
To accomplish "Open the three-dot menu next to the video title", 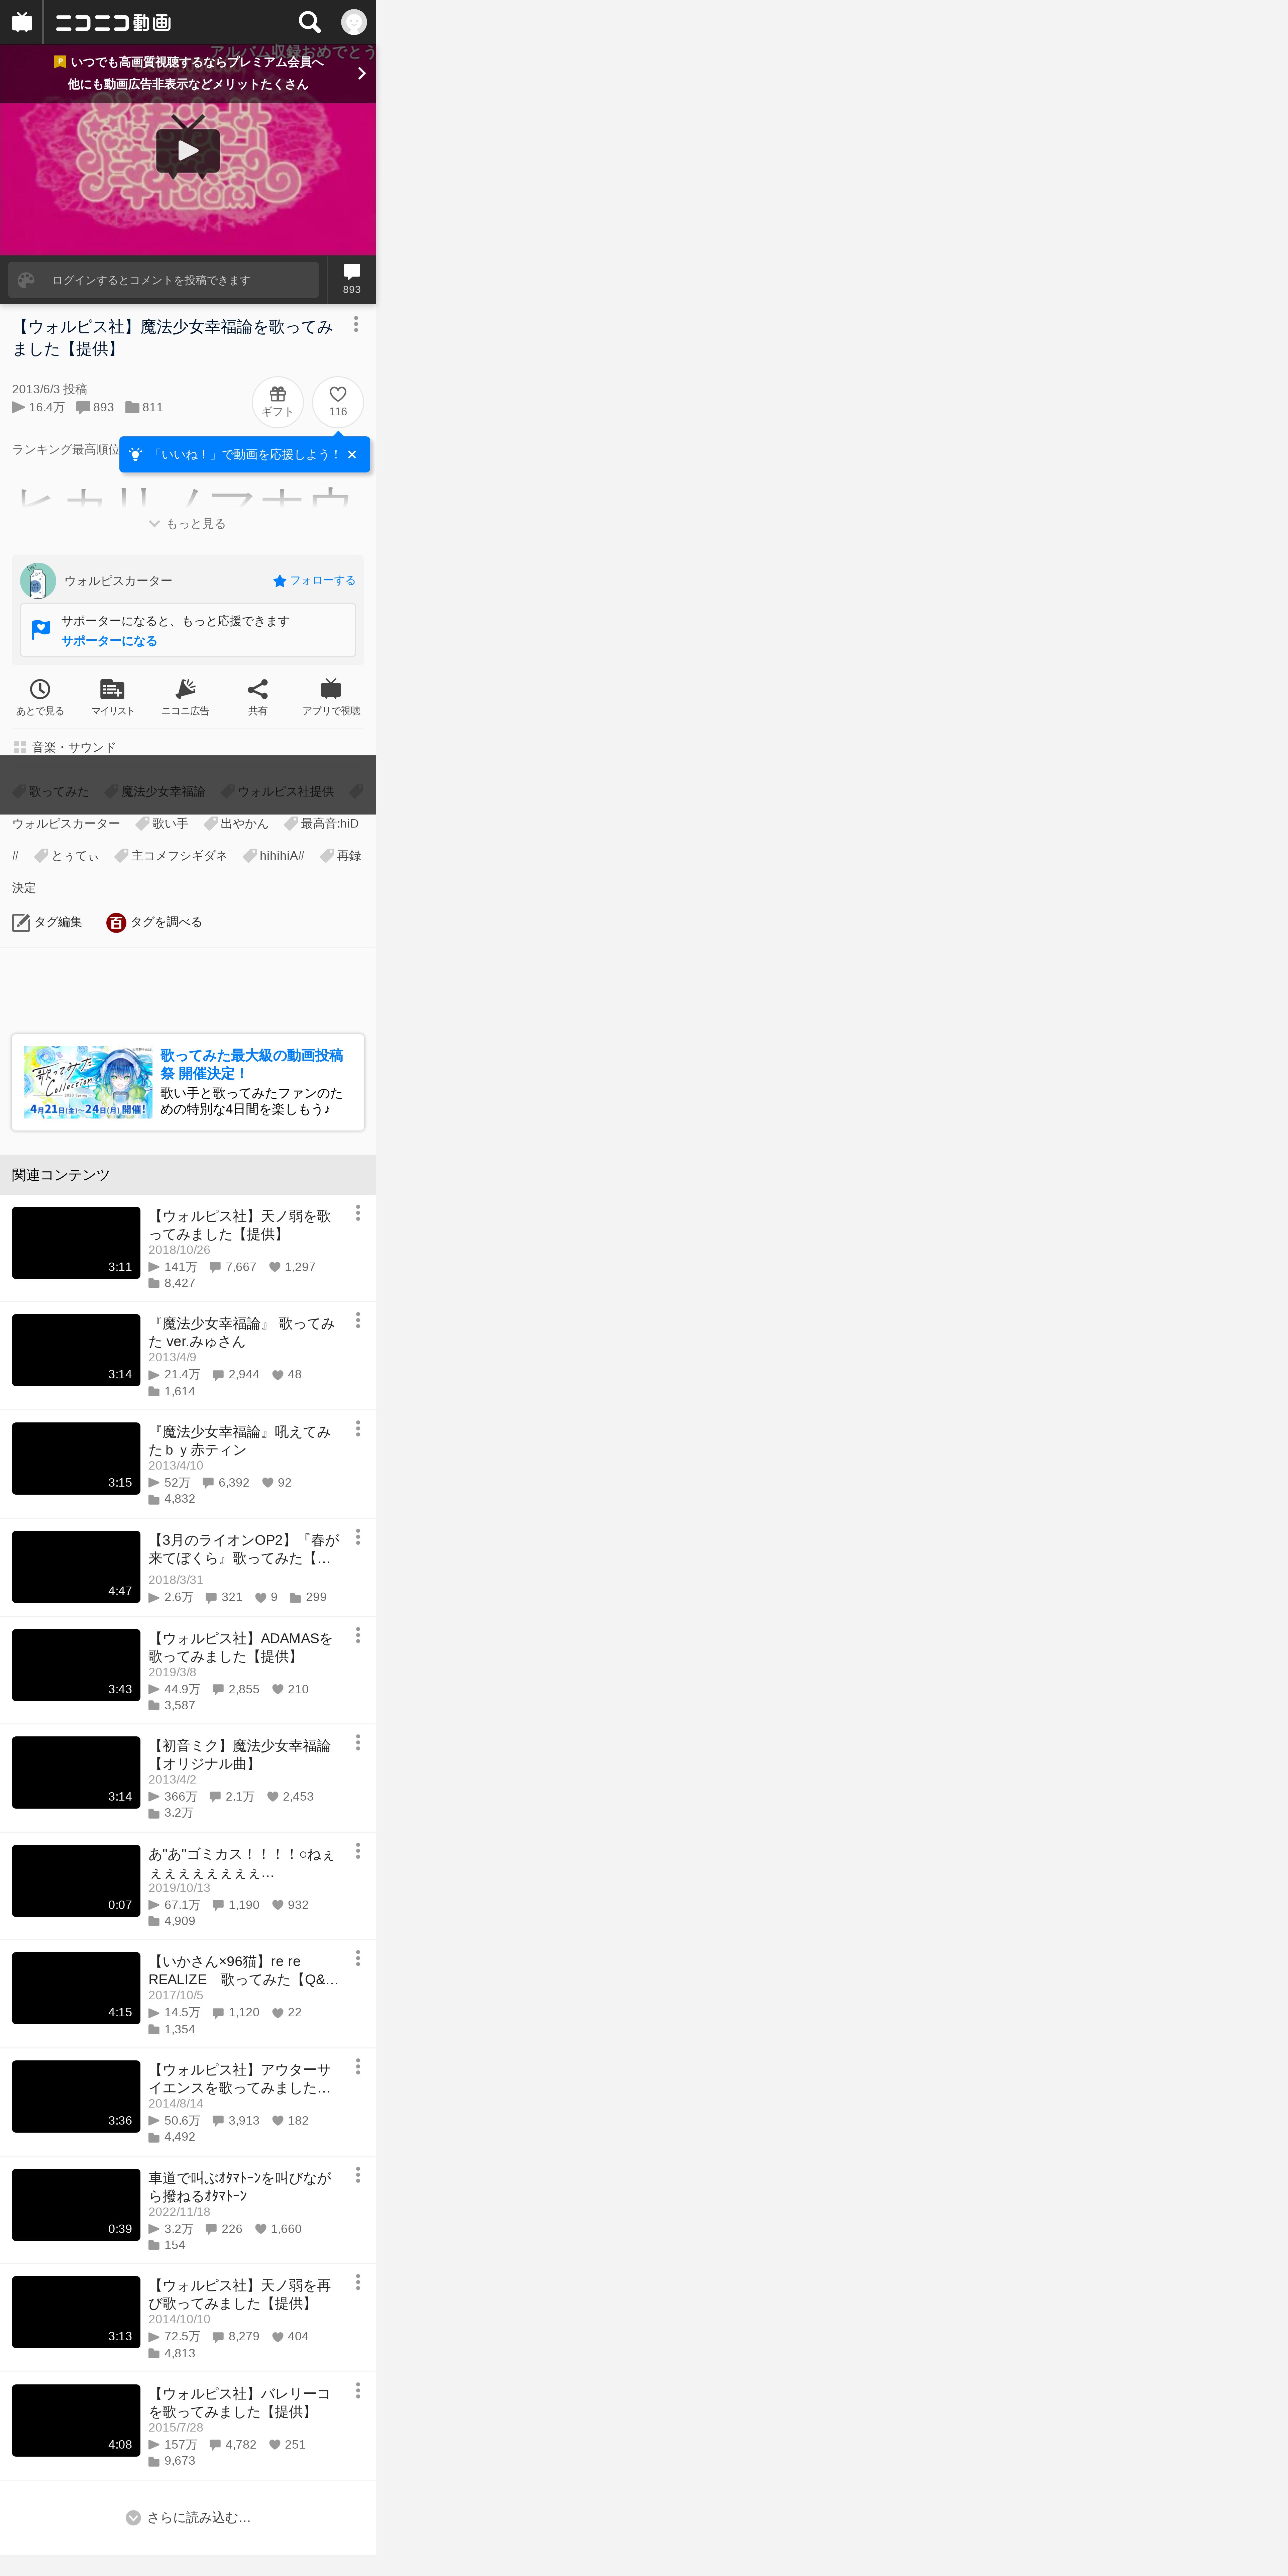I will 356,325.
